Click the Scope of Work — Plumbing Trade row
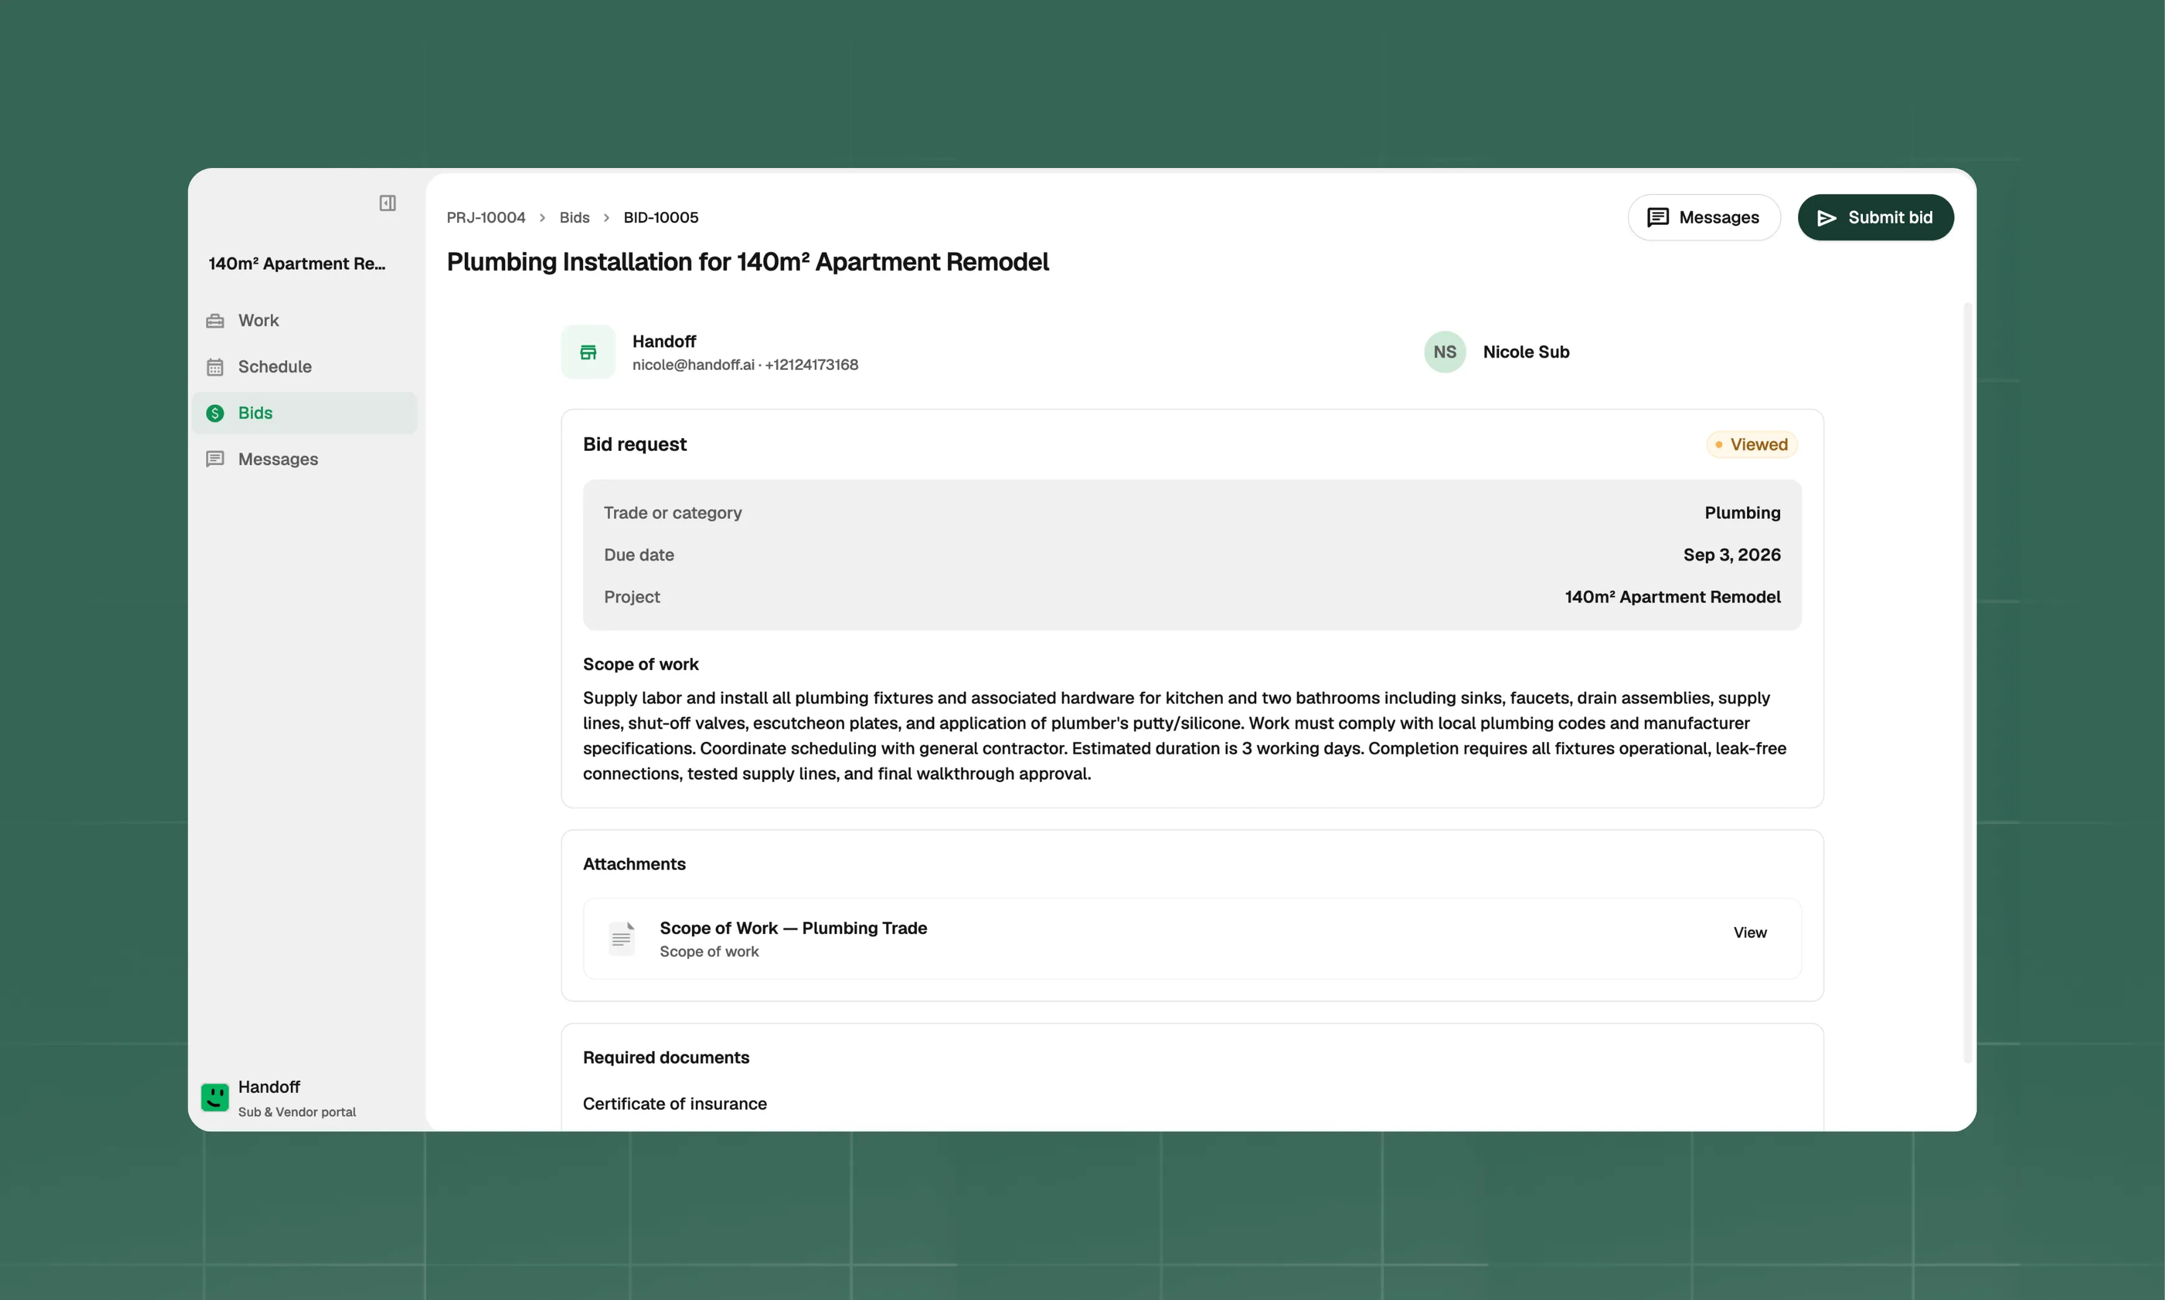Image resolution: width=2165 pixels, height=1300 pixels. (1192, 938)
